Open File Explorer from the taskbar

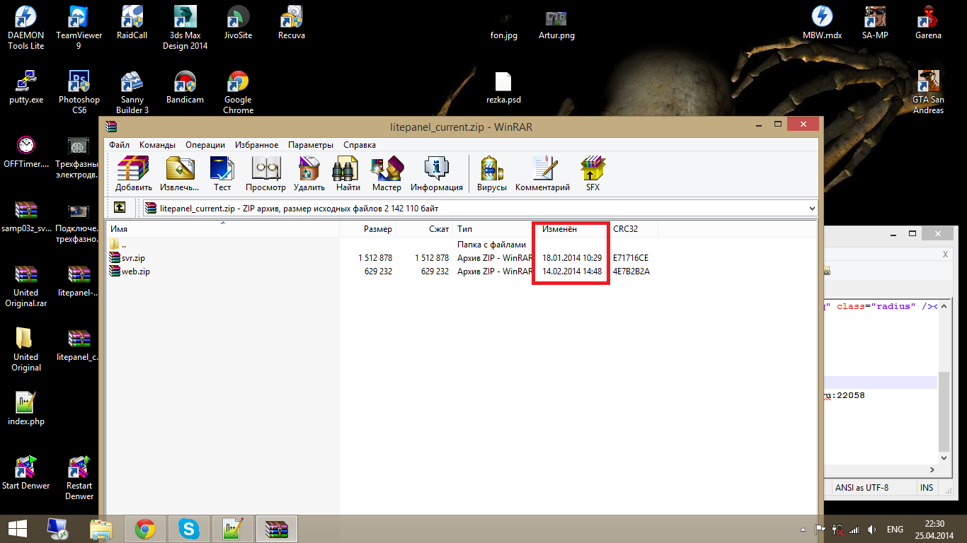click(x=101, y=528)
